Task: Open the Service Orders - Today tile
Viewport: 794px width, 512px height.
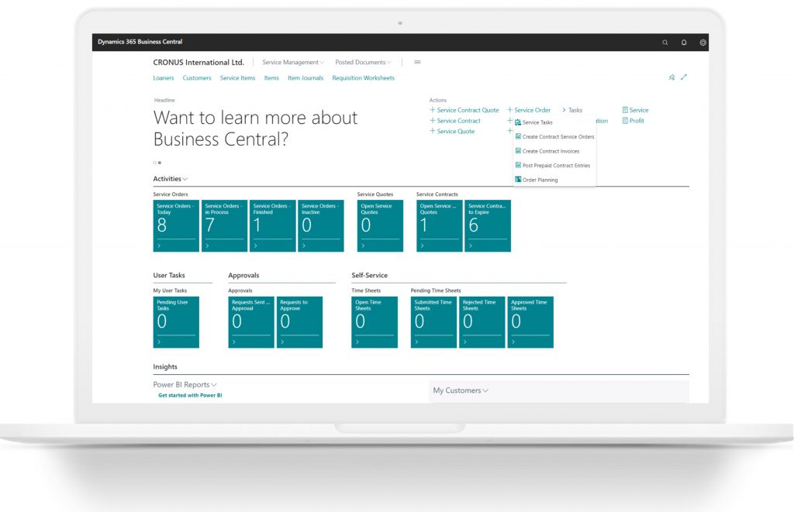Action: click(x=176, y=225)
